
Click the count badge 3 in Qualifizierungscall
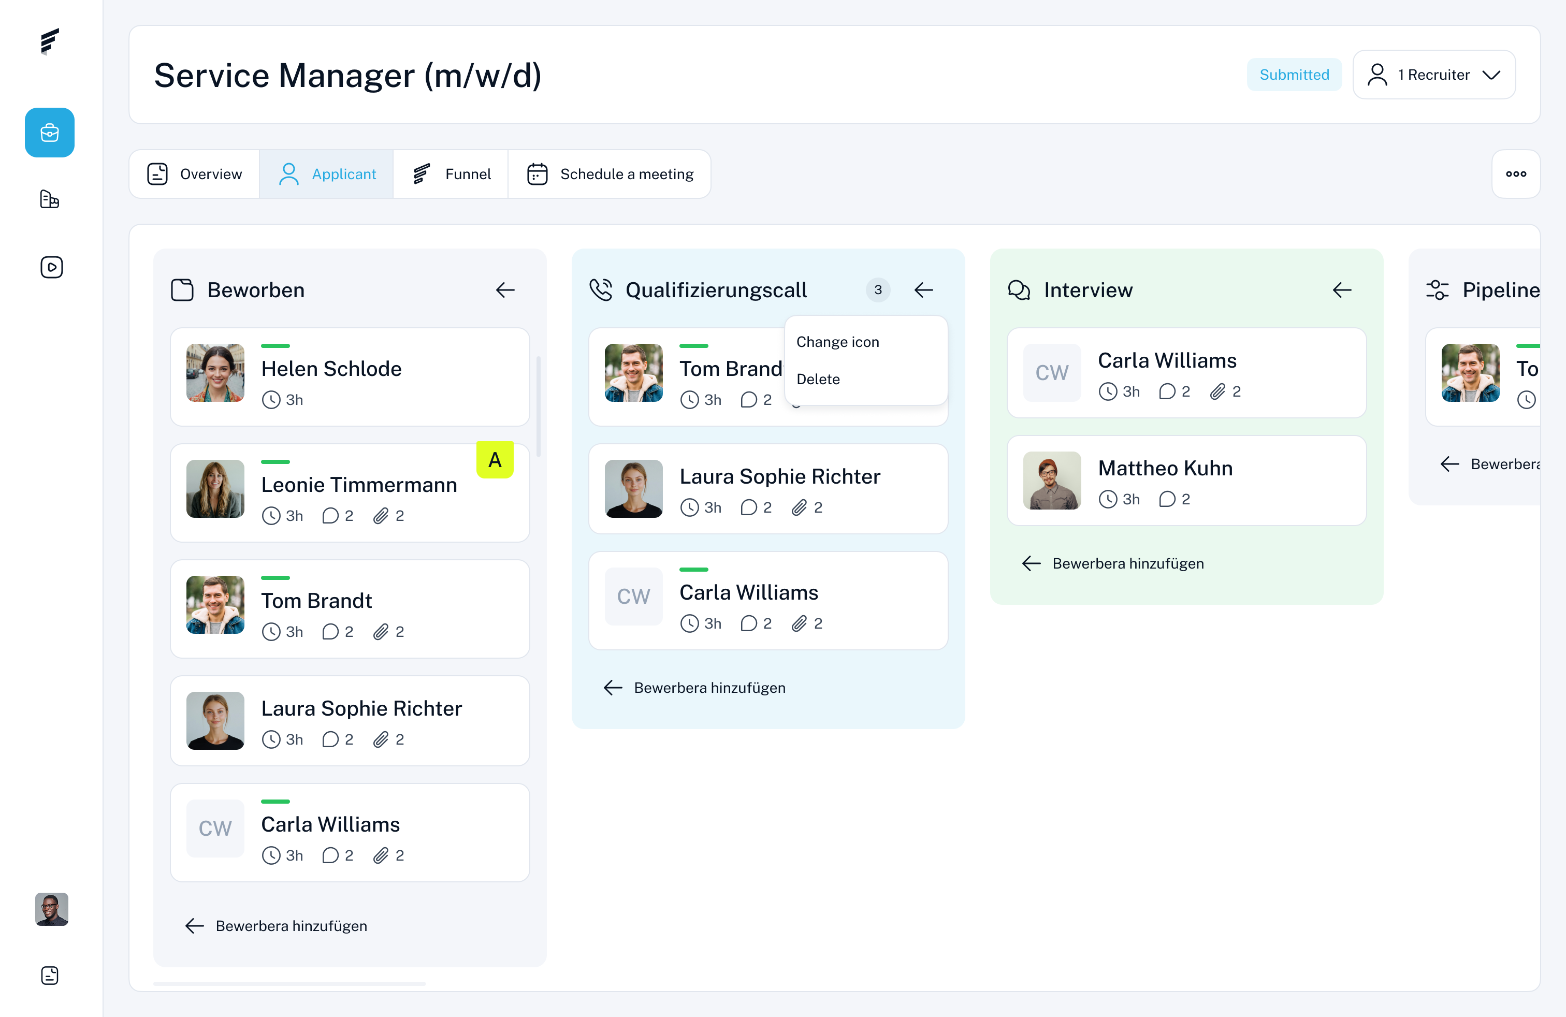pyautogui.click(x=878, y=290)
